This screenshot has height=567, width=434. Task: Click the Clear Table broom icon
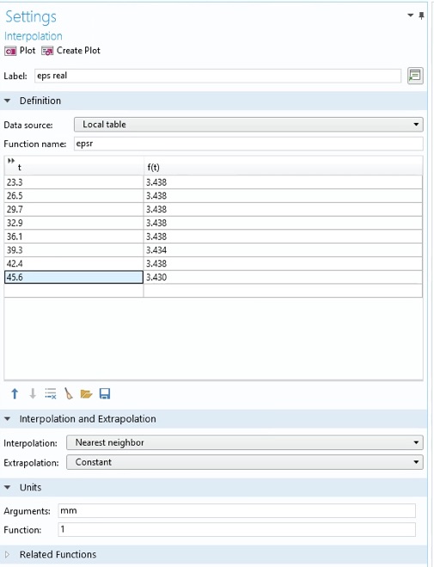[x=68, y=393]
